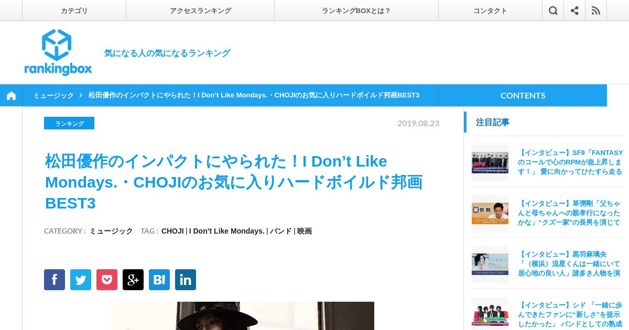Share article on Twitter

[81, 280]
